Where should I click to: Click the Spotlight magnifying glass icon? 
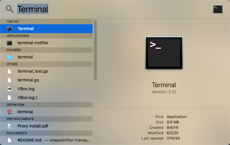coord(10,9)
